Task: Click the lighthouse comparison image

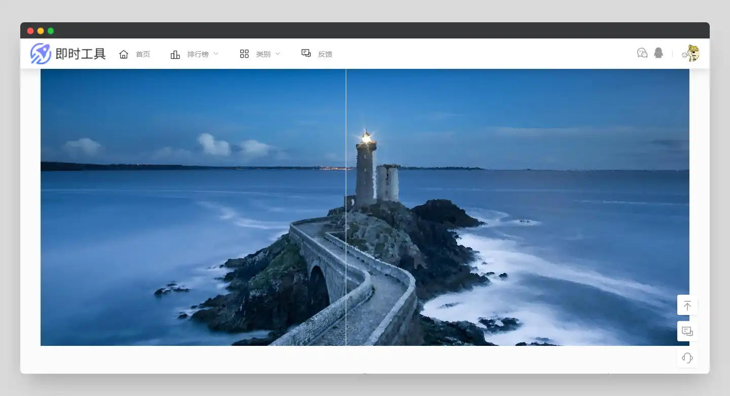Action: [365, 207]
